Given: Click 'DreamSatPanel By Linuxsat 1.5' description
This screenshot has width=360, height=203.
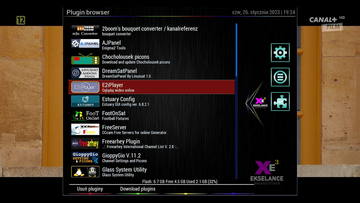Looking at the screenshot, I should pos(126,76).
